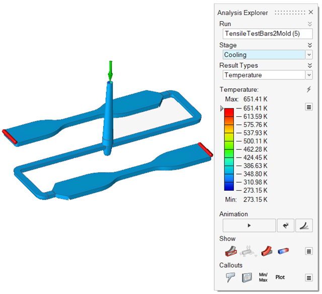The width and height of the screenshot is (322, 294).
Task: Expand the Run section double chevron
Action: [309, 24]
